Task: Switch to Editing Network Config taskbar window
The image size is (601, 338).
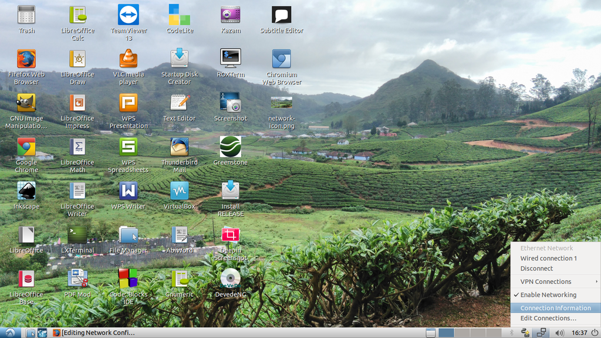Action: click(x=94, y=333)
